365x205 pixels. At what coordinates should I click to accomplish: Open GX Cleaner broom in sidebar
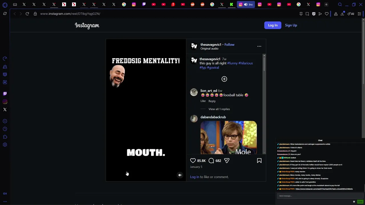point(5,67)
